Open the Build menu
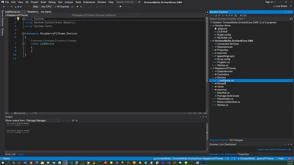294x165 pixels. pyautogui.click(x=43, y=2)
